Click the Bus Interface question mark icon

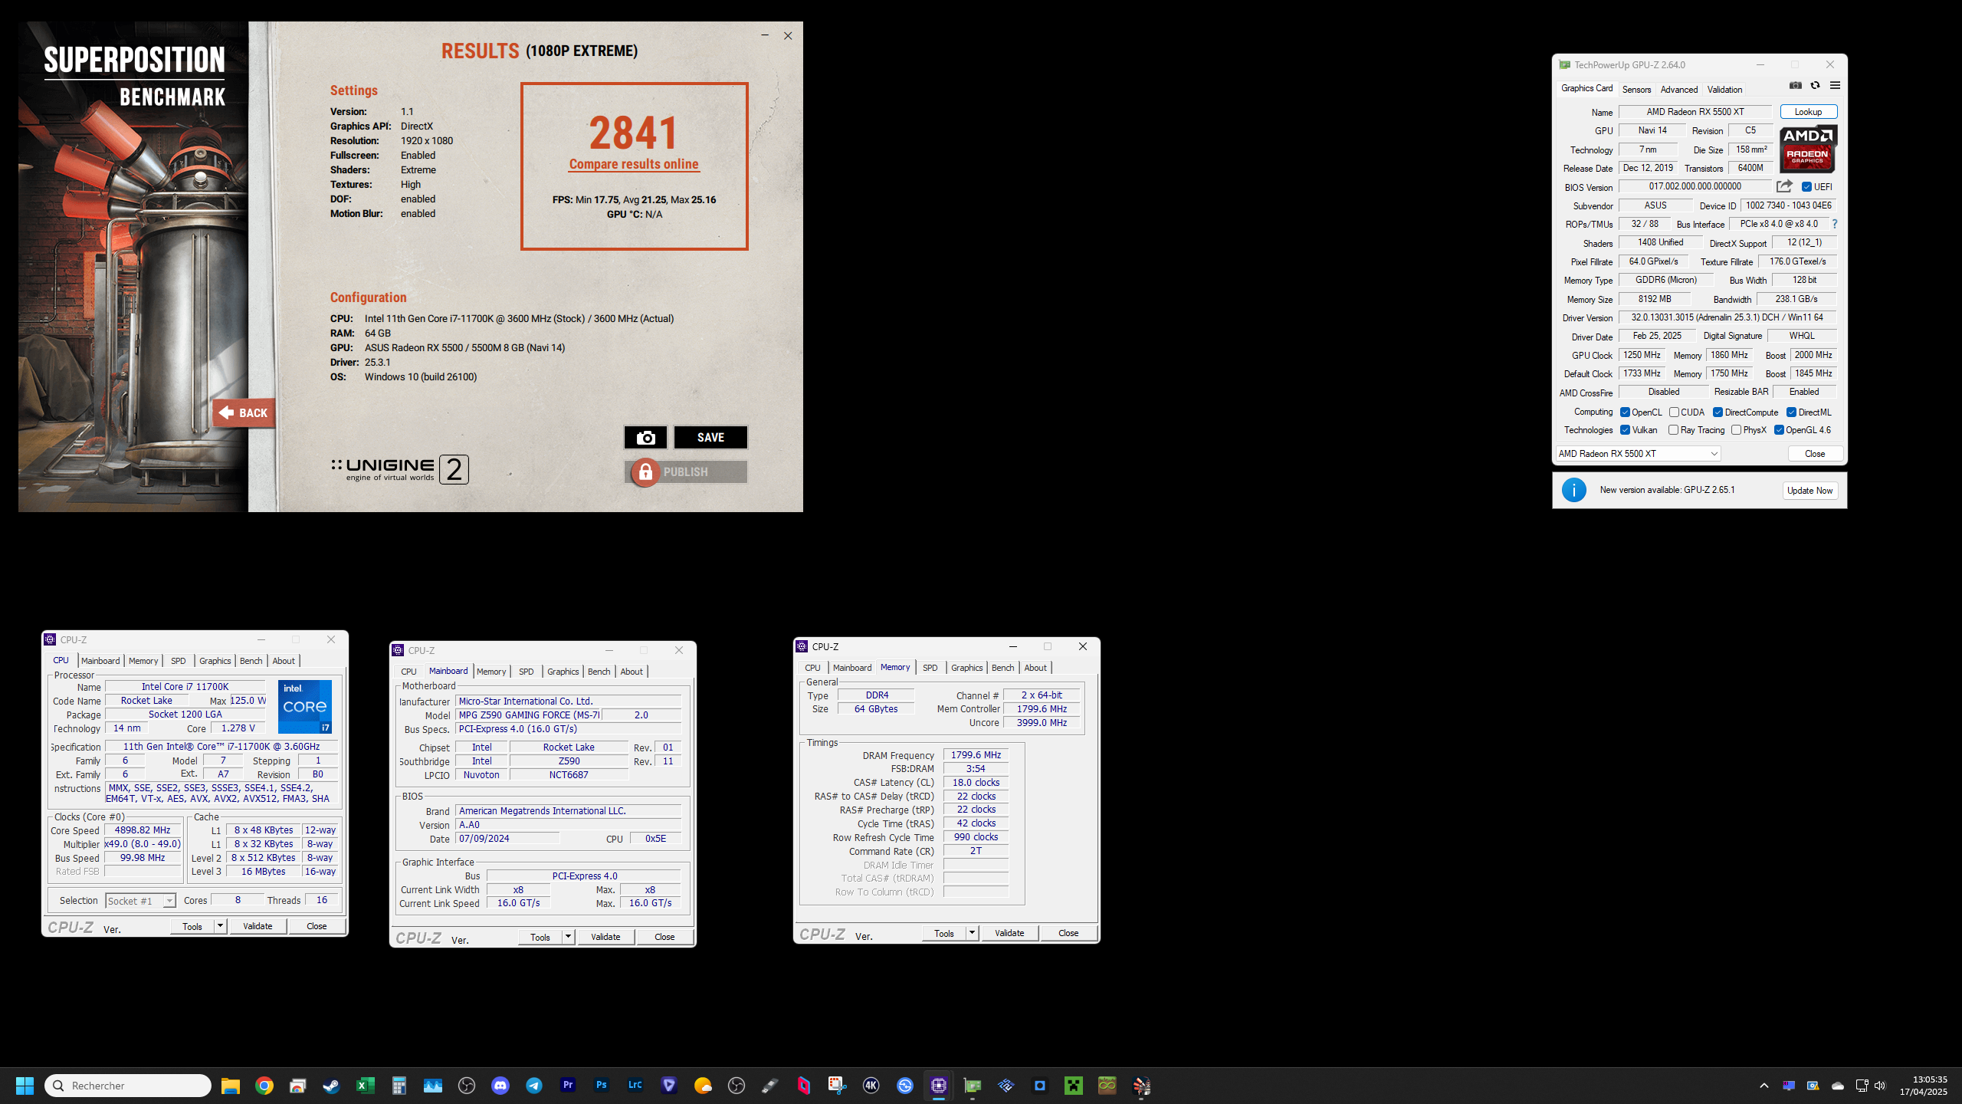1834,224
